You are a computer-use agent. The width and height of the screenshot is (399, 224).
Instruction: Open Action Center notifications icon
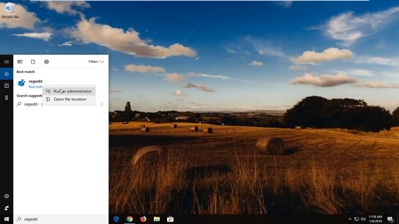390,219
